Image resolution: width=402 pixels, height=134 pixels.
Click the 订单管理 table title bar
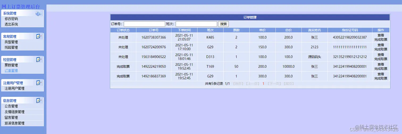(250, 17)
